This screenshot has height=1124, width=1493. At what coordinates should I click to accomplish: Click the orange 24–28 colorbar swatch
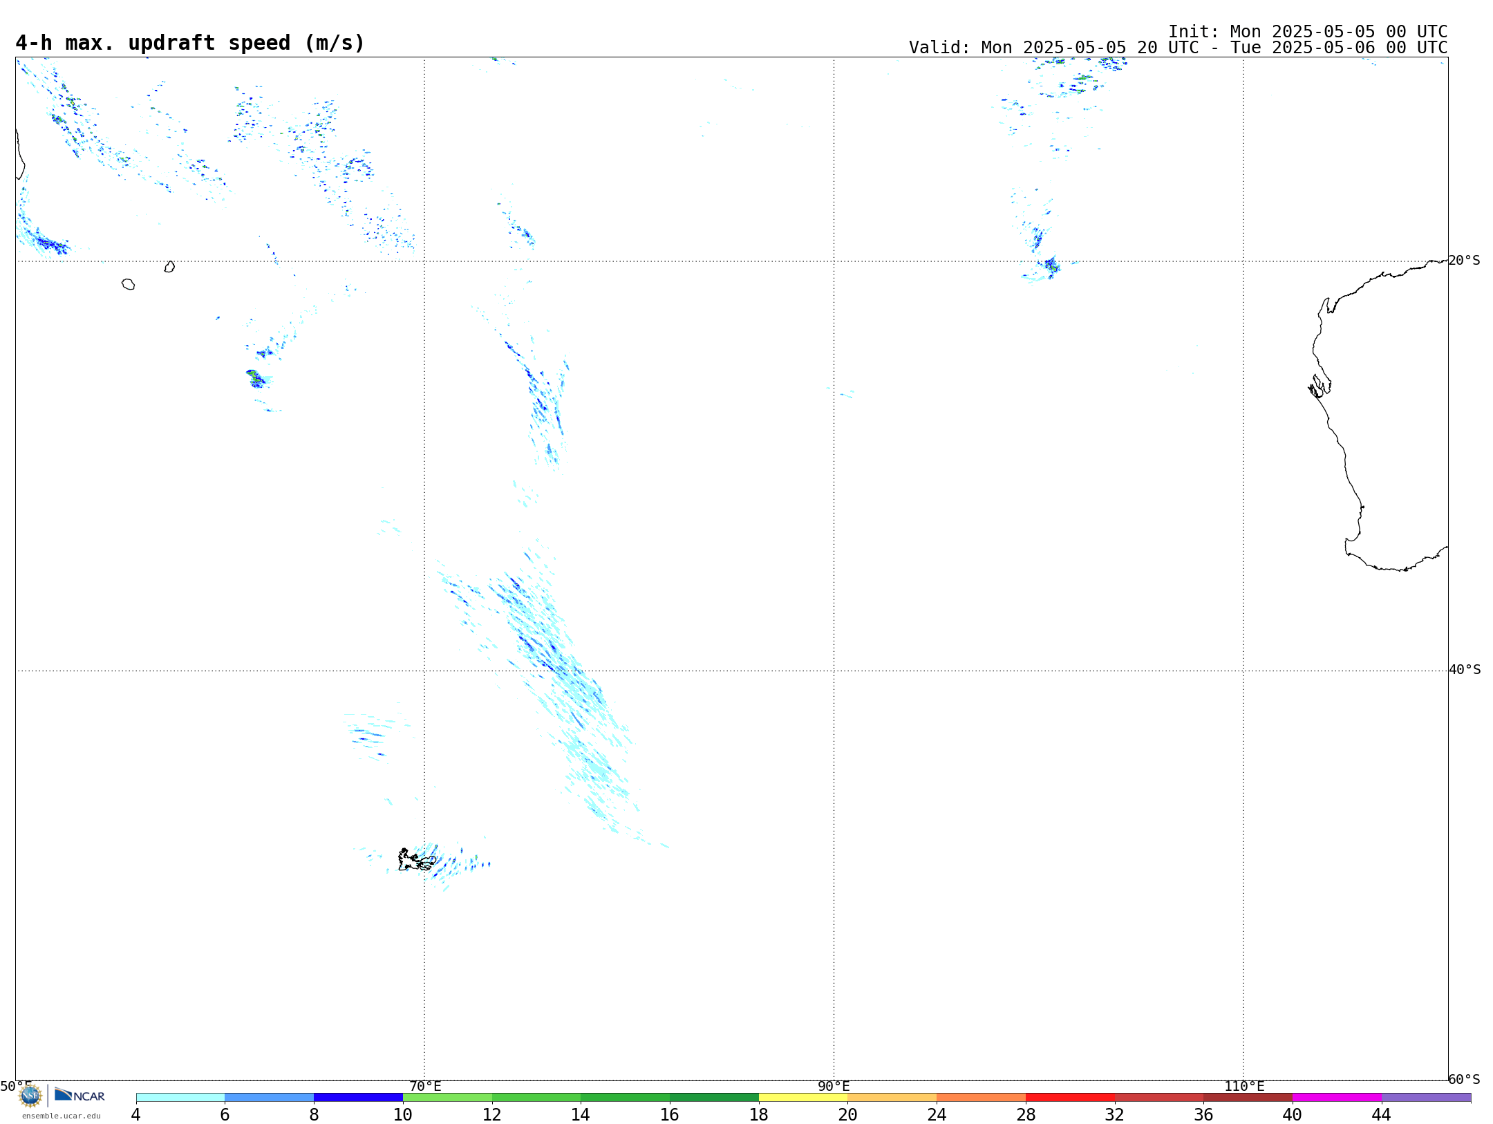pos(982,1097)
